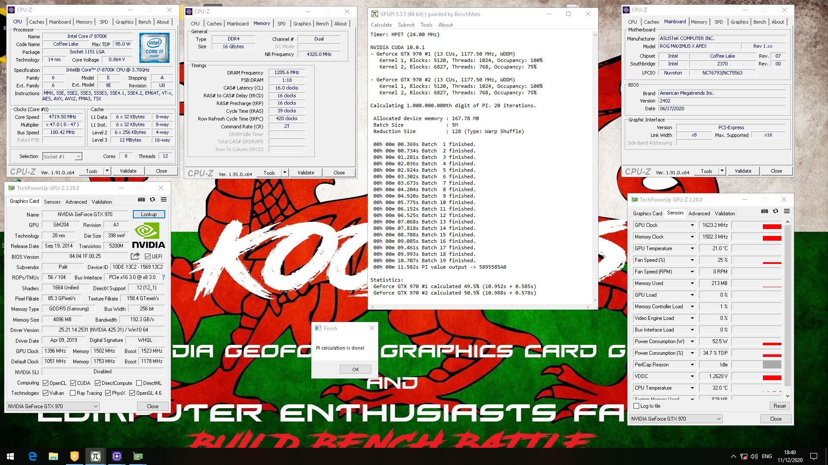Enable Log to file checkbox

click(636, 406)
